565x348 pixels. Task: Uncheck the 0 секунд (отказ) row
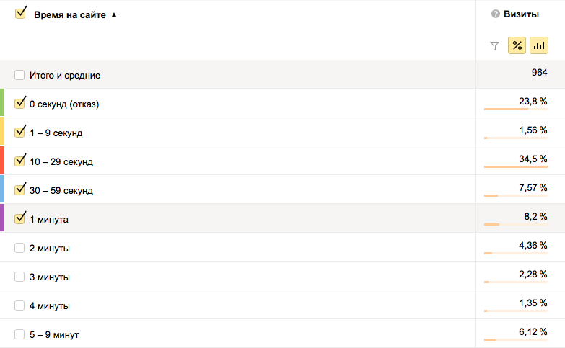point(19,103)
